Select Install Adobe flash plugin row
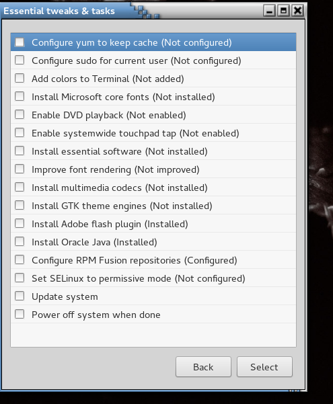333x404 pixels. click(153, 224)
